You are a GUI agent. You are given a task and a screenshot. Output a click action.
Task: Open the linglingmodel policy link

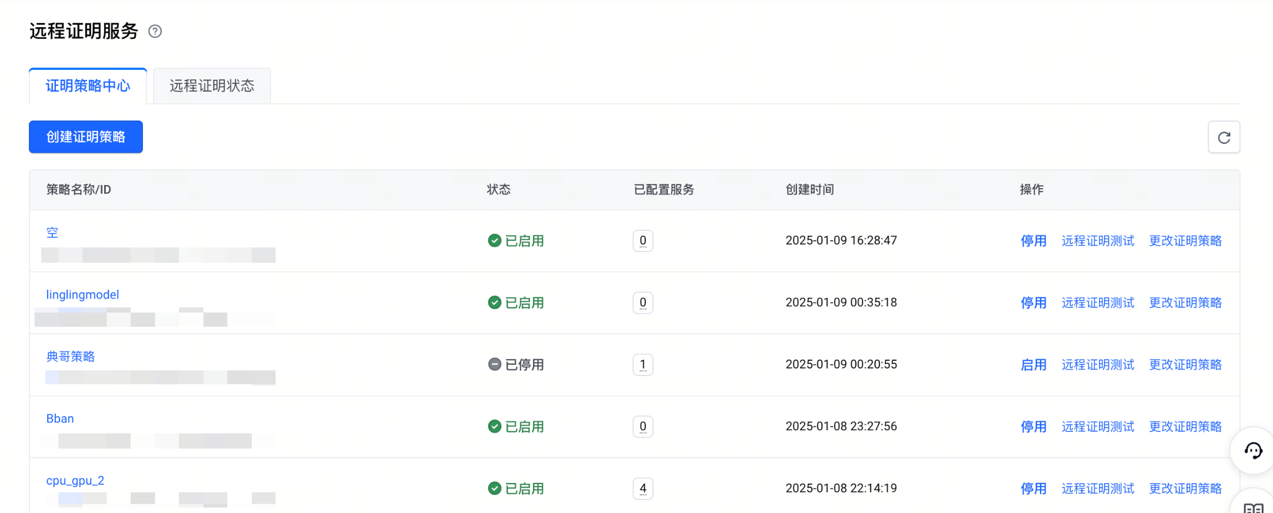click(x=82, y=294)
